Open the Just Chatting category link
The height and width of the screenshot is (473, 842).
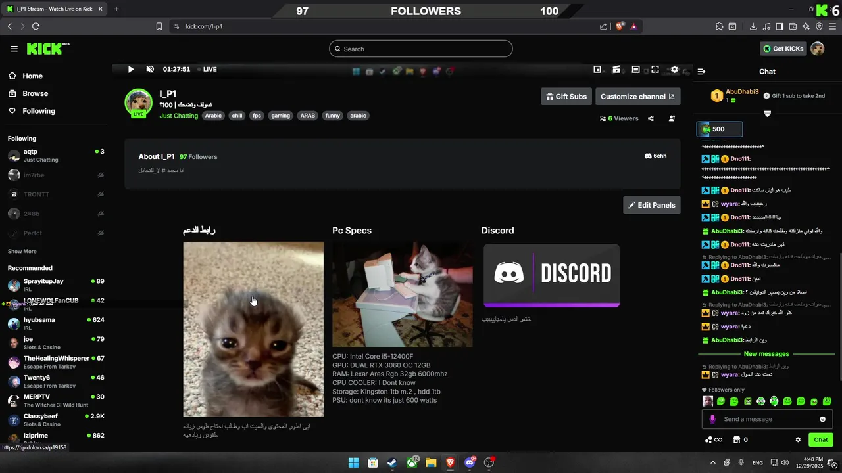tap(178, 116)
